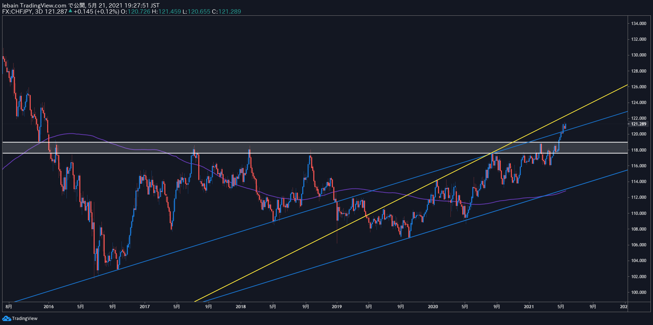Click the 104.000 price axis label

coord(639,261)
